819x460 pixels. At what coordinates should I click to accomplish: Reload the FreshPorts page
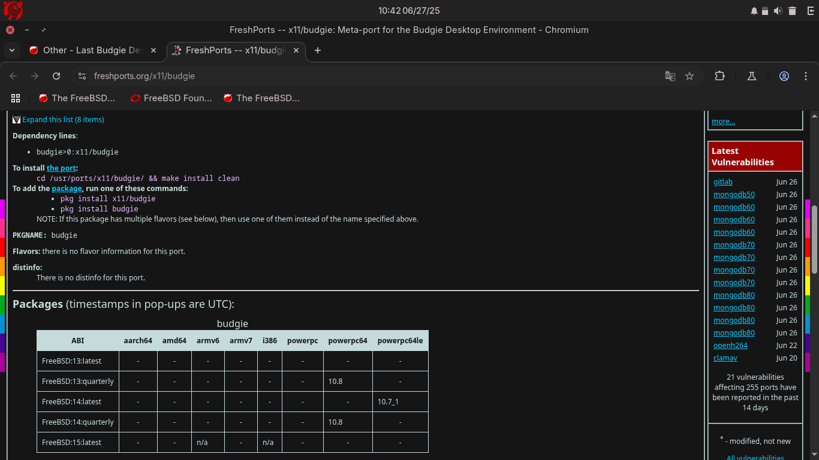click(56, 76)
